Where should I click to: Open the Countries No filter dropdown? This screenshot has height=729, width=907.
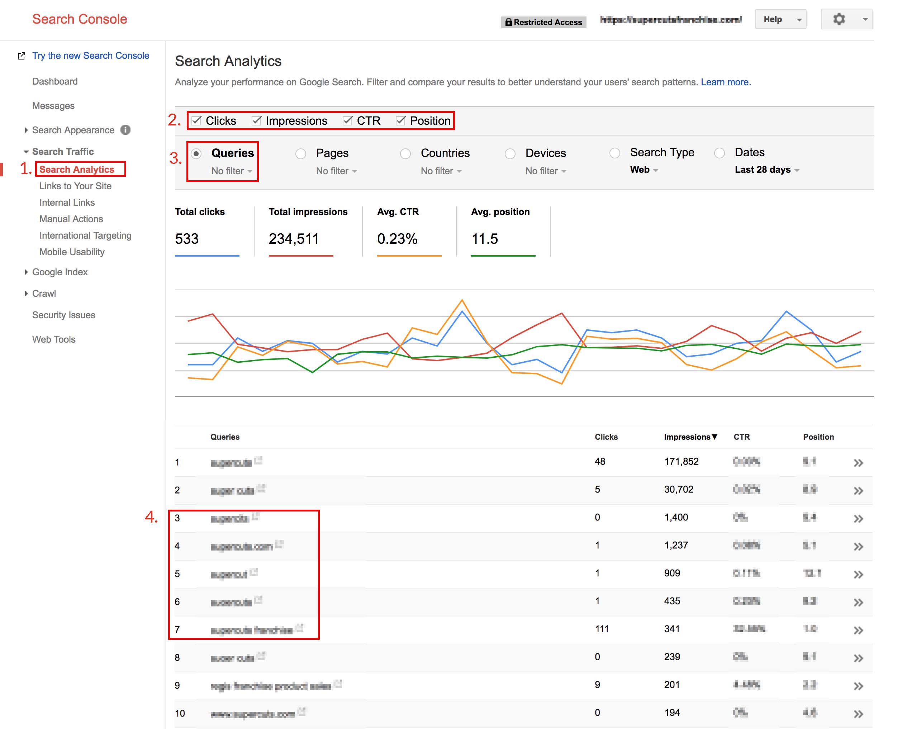[x=441, y=171]
